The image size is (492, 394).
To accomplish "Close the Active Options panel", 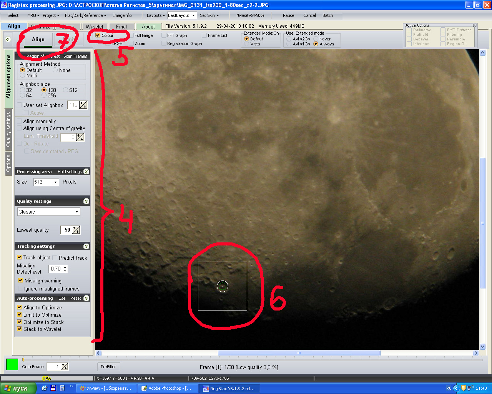I will tap(474, 25).
